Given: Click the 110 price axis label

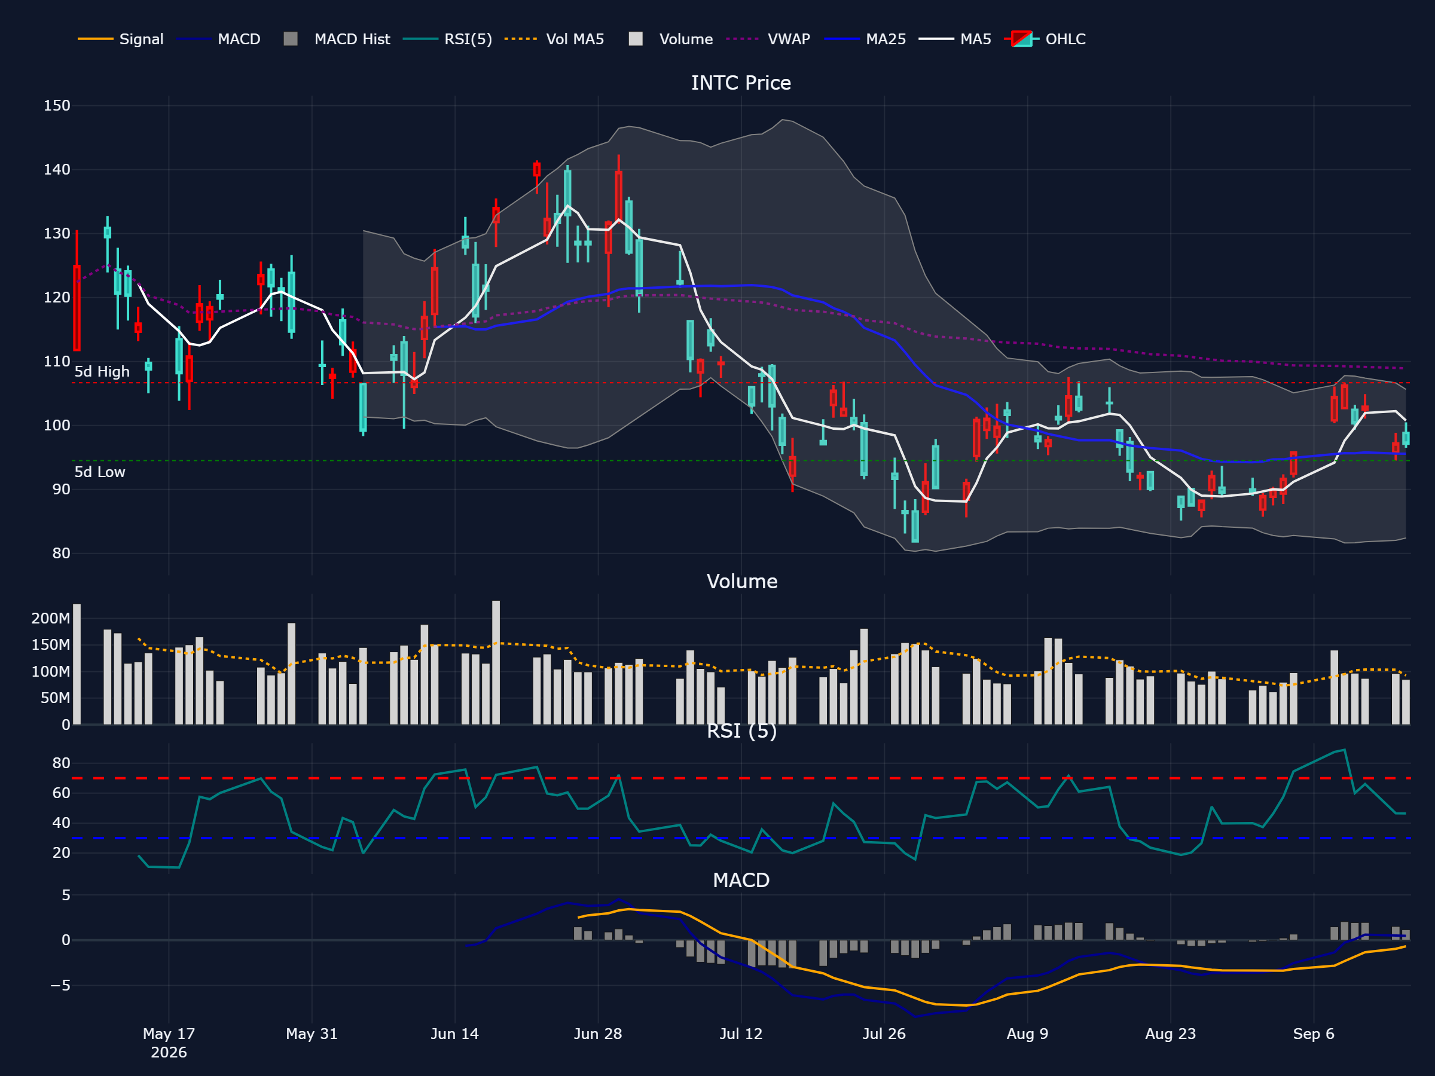Looking at the screenshot, I should [x=57, y=362].
